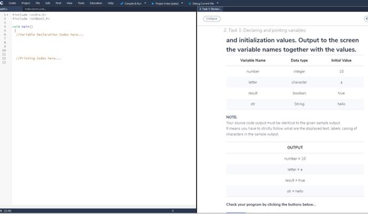Click the 'String' data type cell

click(299, 104)
